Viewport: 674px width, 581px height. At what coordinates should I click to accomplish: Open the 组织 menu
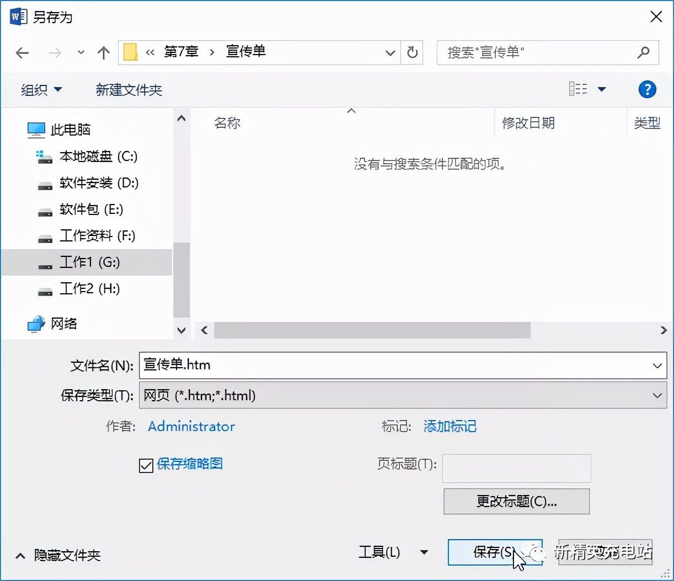41,90
